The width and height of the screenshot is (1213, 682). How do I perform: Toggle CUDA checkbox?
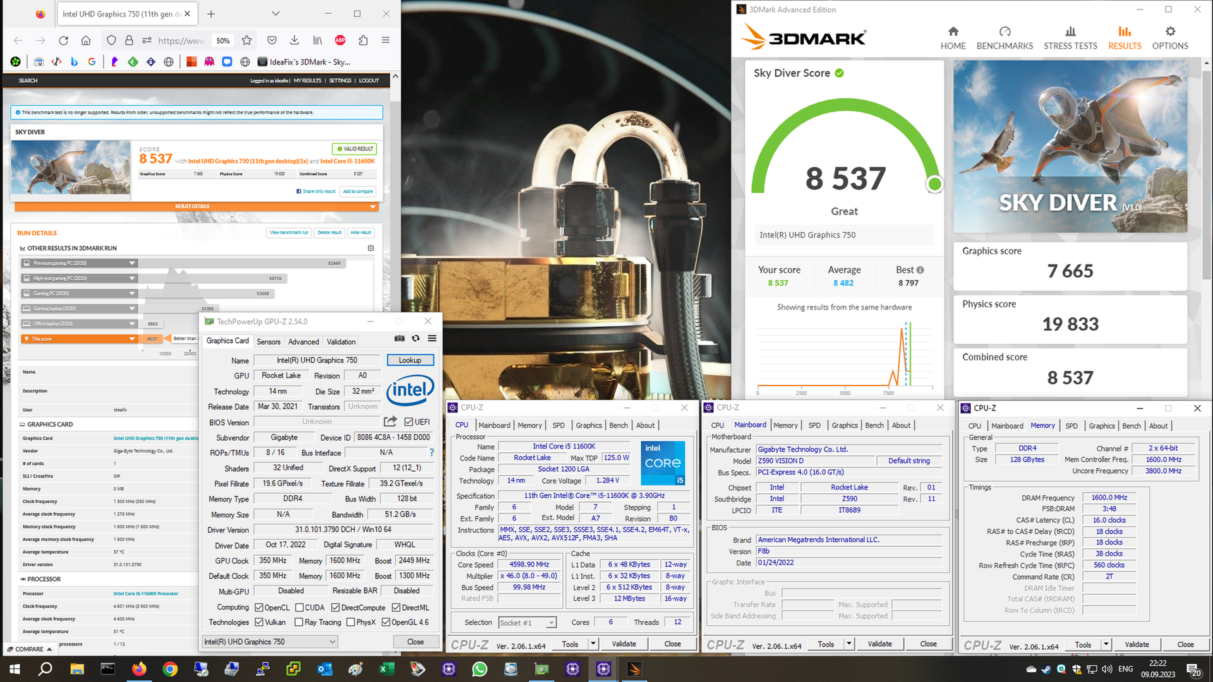click(299, 607)
